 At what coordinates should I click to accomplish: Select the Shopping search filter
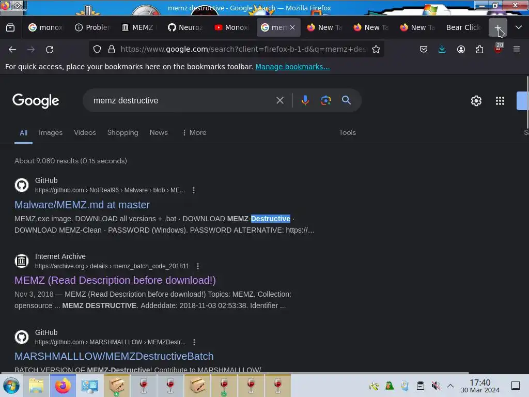[123, 132]
